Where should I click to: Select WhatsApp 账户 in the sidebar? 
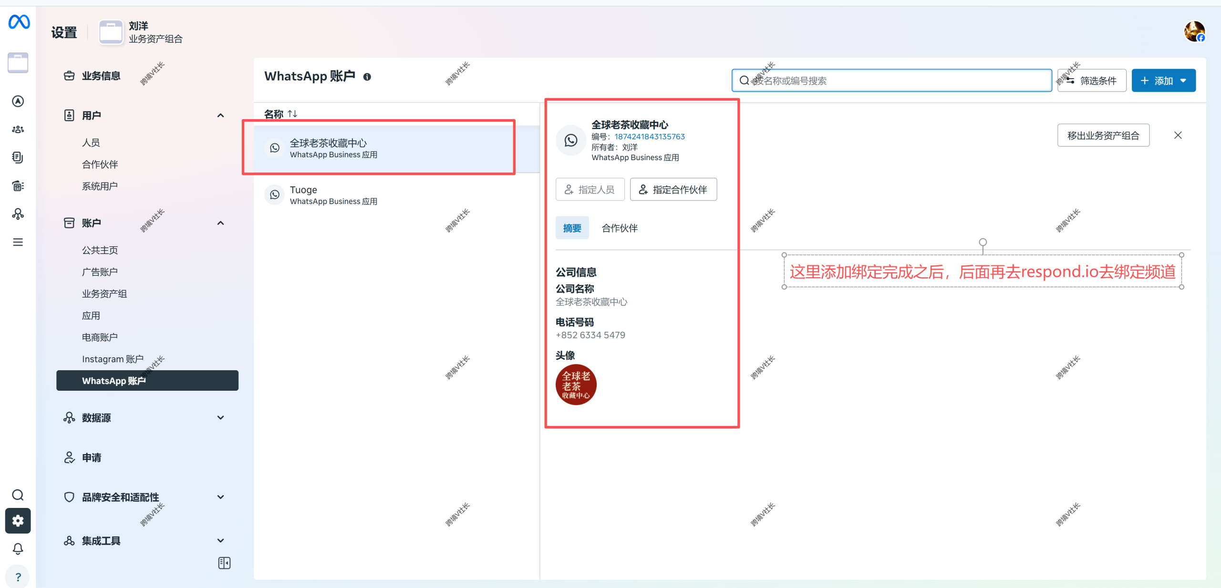148,381
